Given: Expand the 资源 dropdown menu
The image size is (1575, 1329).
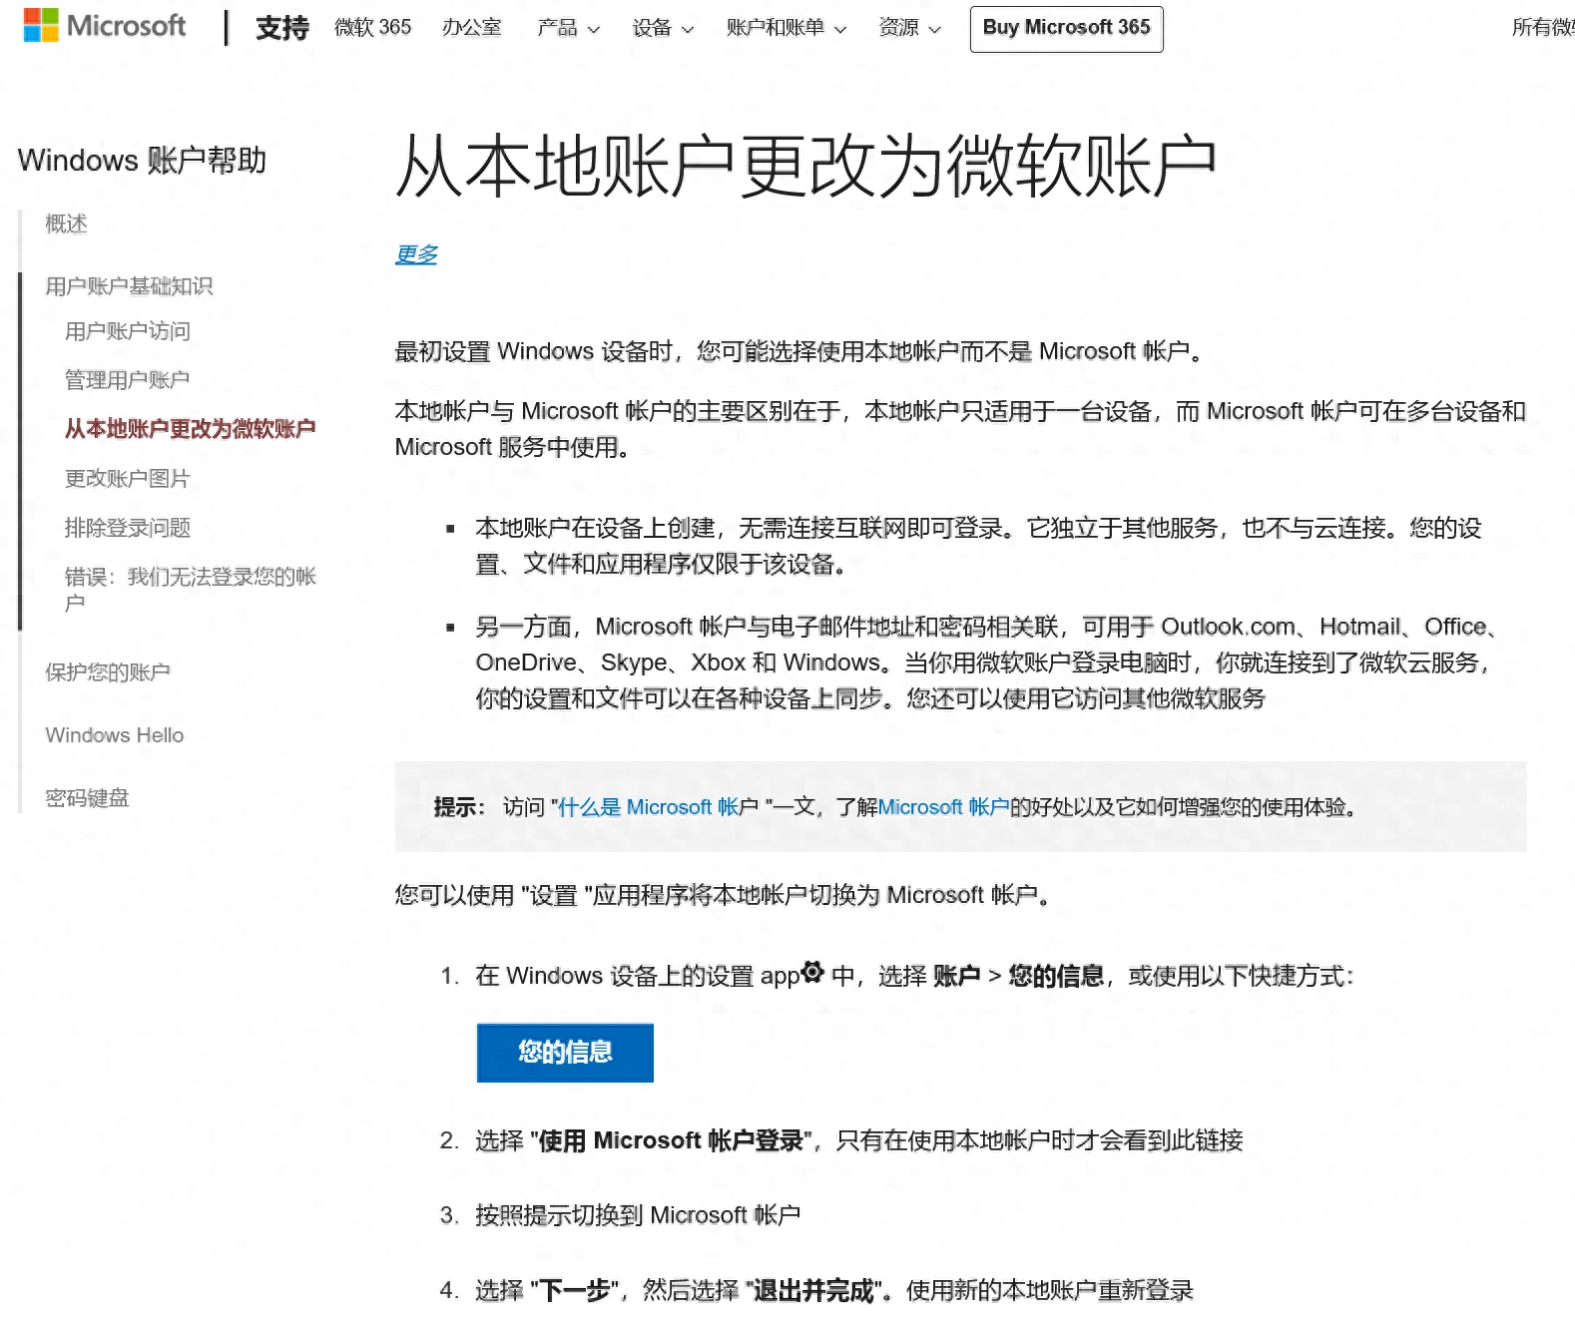Looking at the screenshot, I should 909,28.
